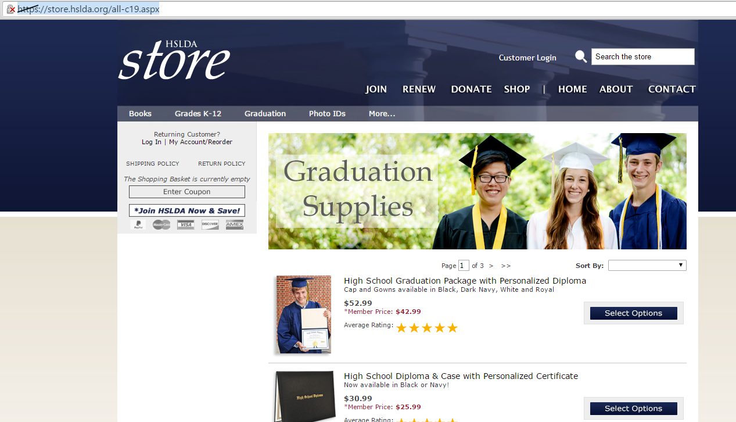Click the $25.99 member price
The height and width of the screenshot is (422, 736).
tap(408, 407)
